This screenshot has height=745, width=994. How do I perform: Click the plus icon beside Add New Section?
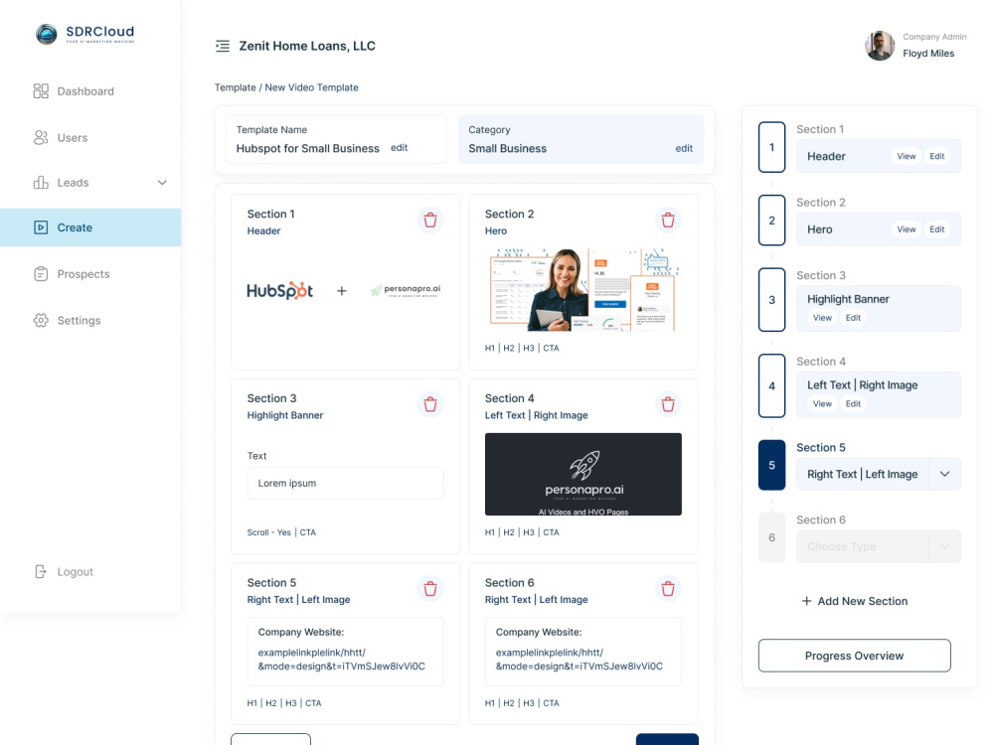[x=806, y=601]
